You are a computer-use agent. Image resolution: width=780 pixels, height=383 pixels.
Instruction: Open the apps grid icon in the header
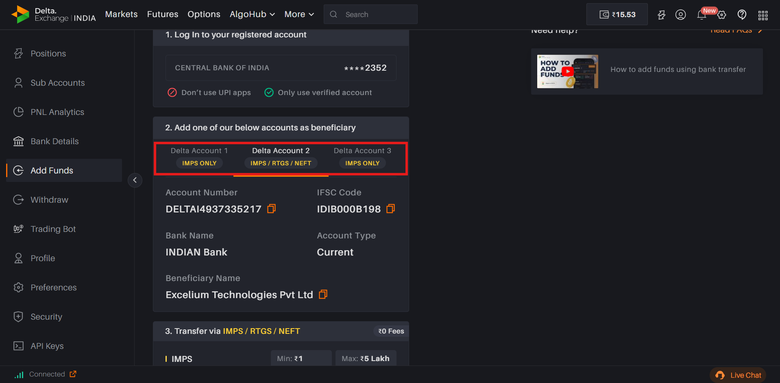[x=763, y=15]
